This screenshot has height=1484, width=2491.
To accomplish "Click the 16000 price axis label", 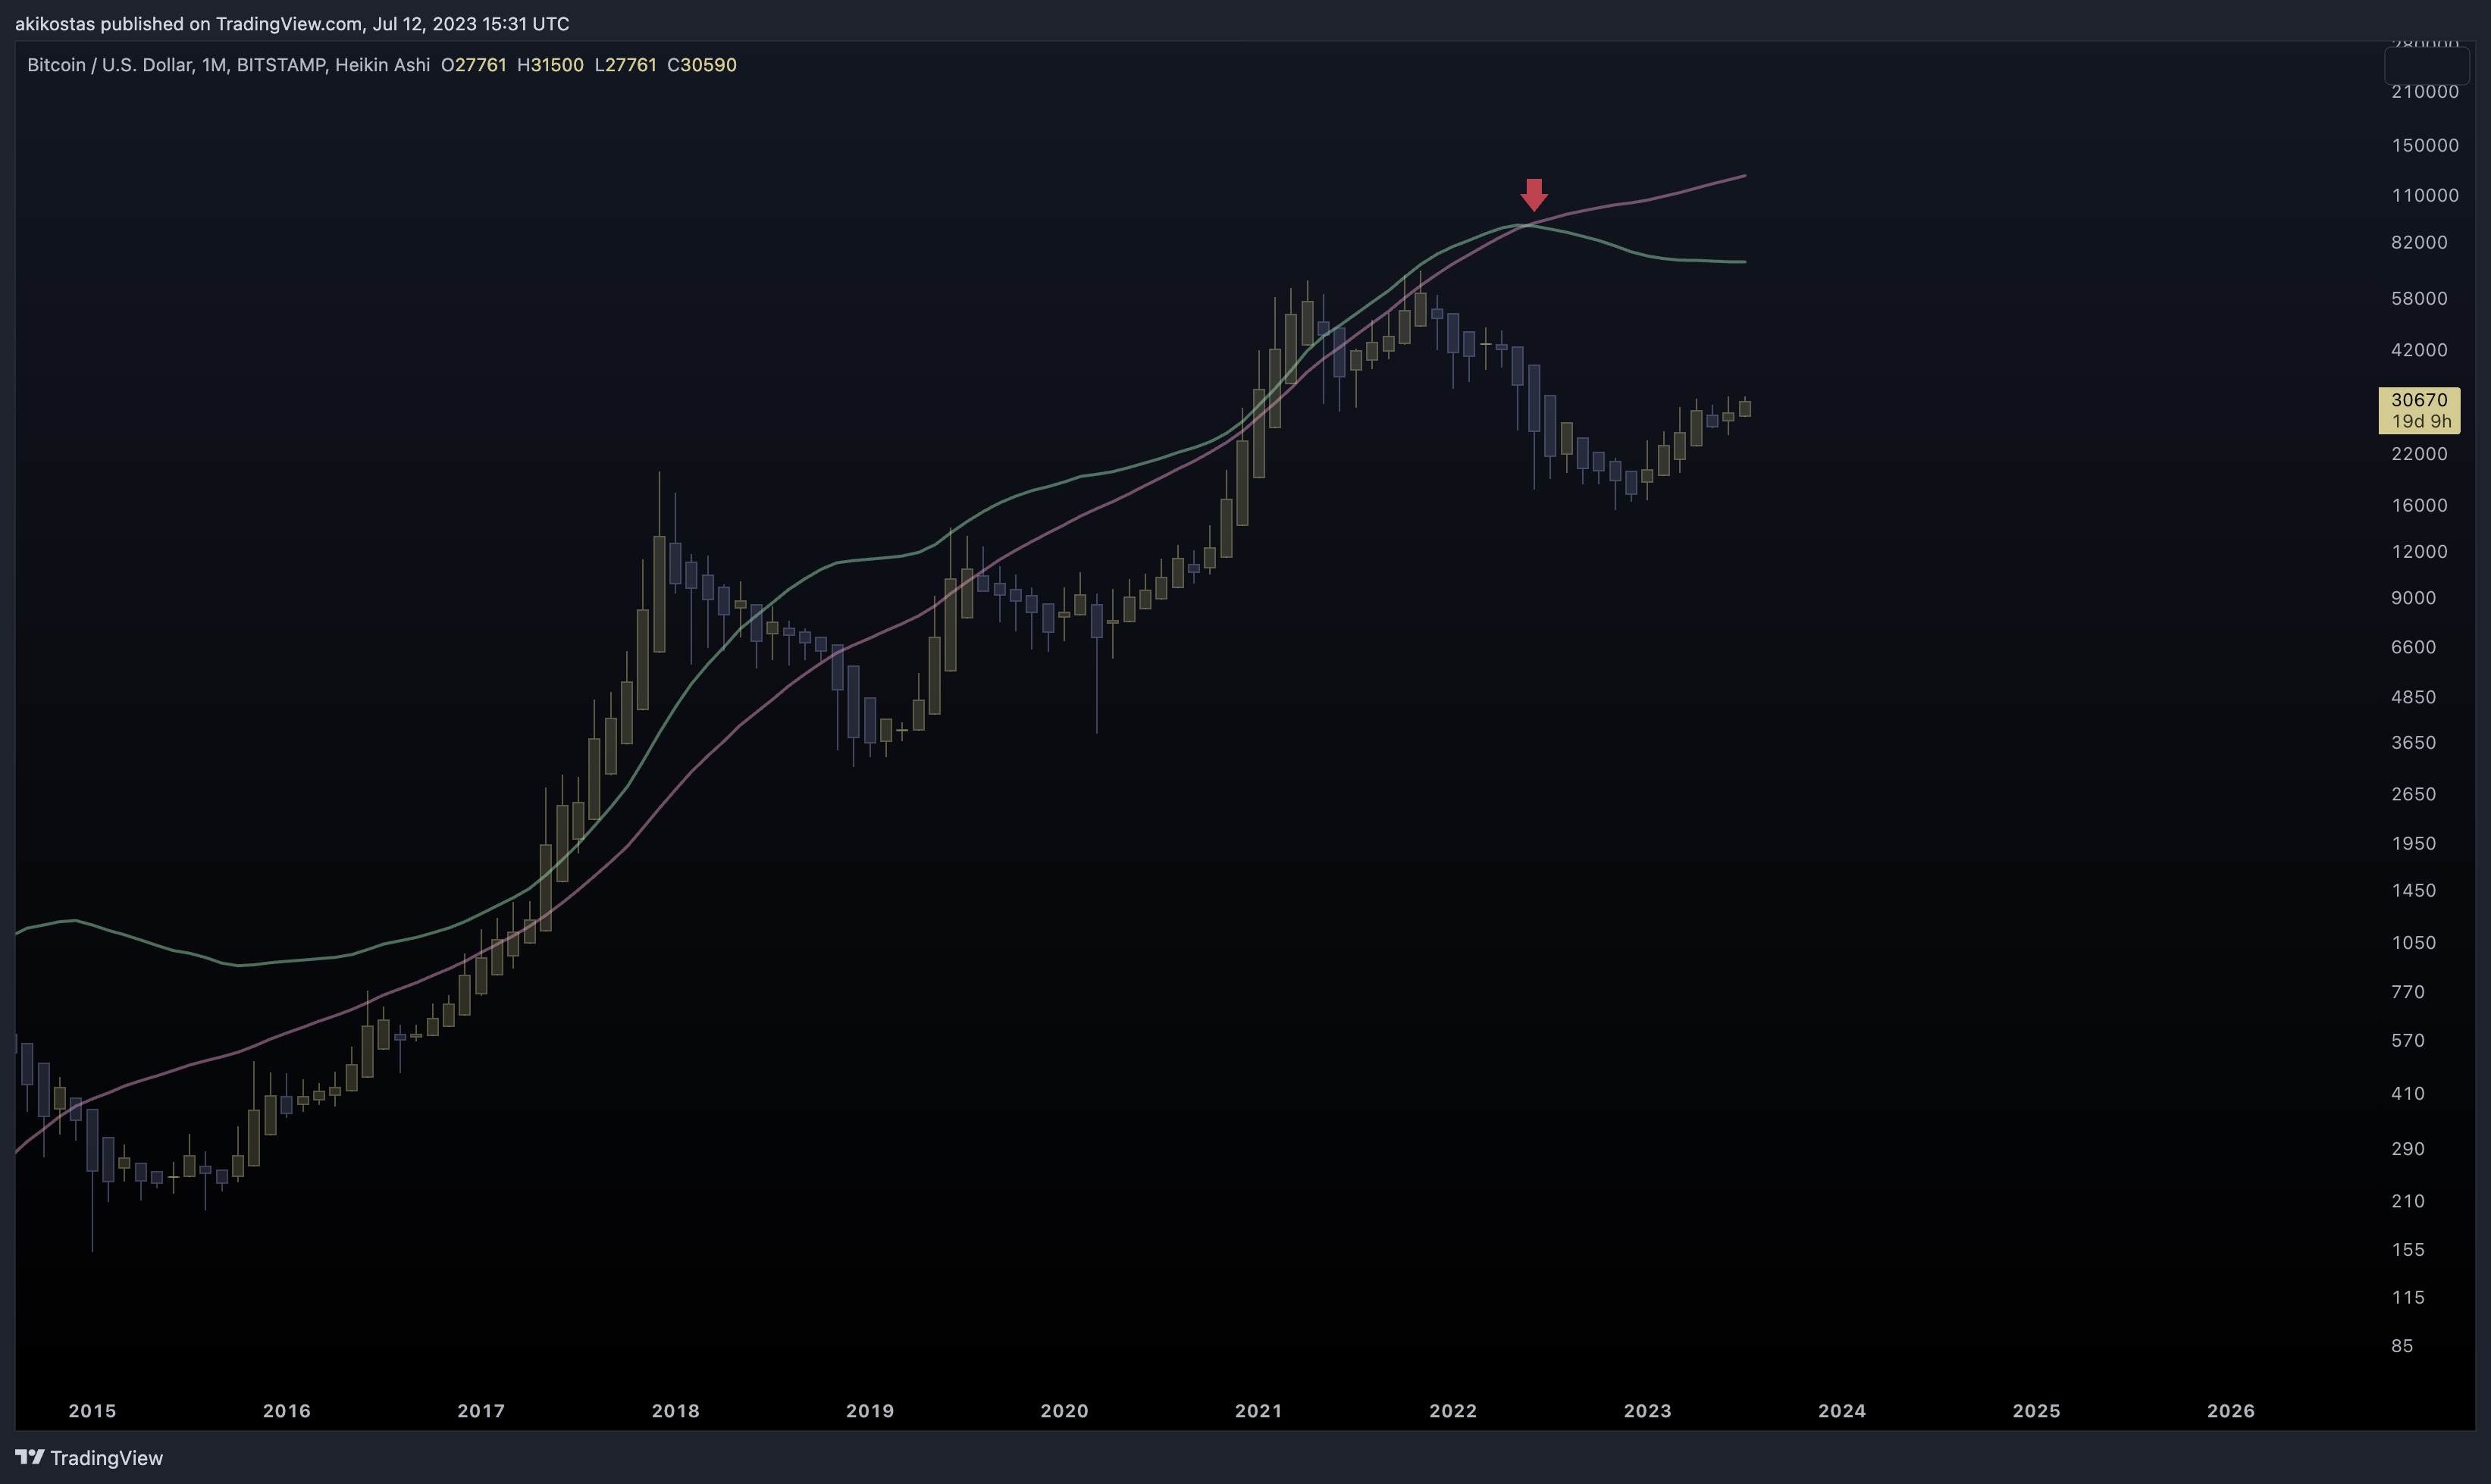I will click(2419, 506).
